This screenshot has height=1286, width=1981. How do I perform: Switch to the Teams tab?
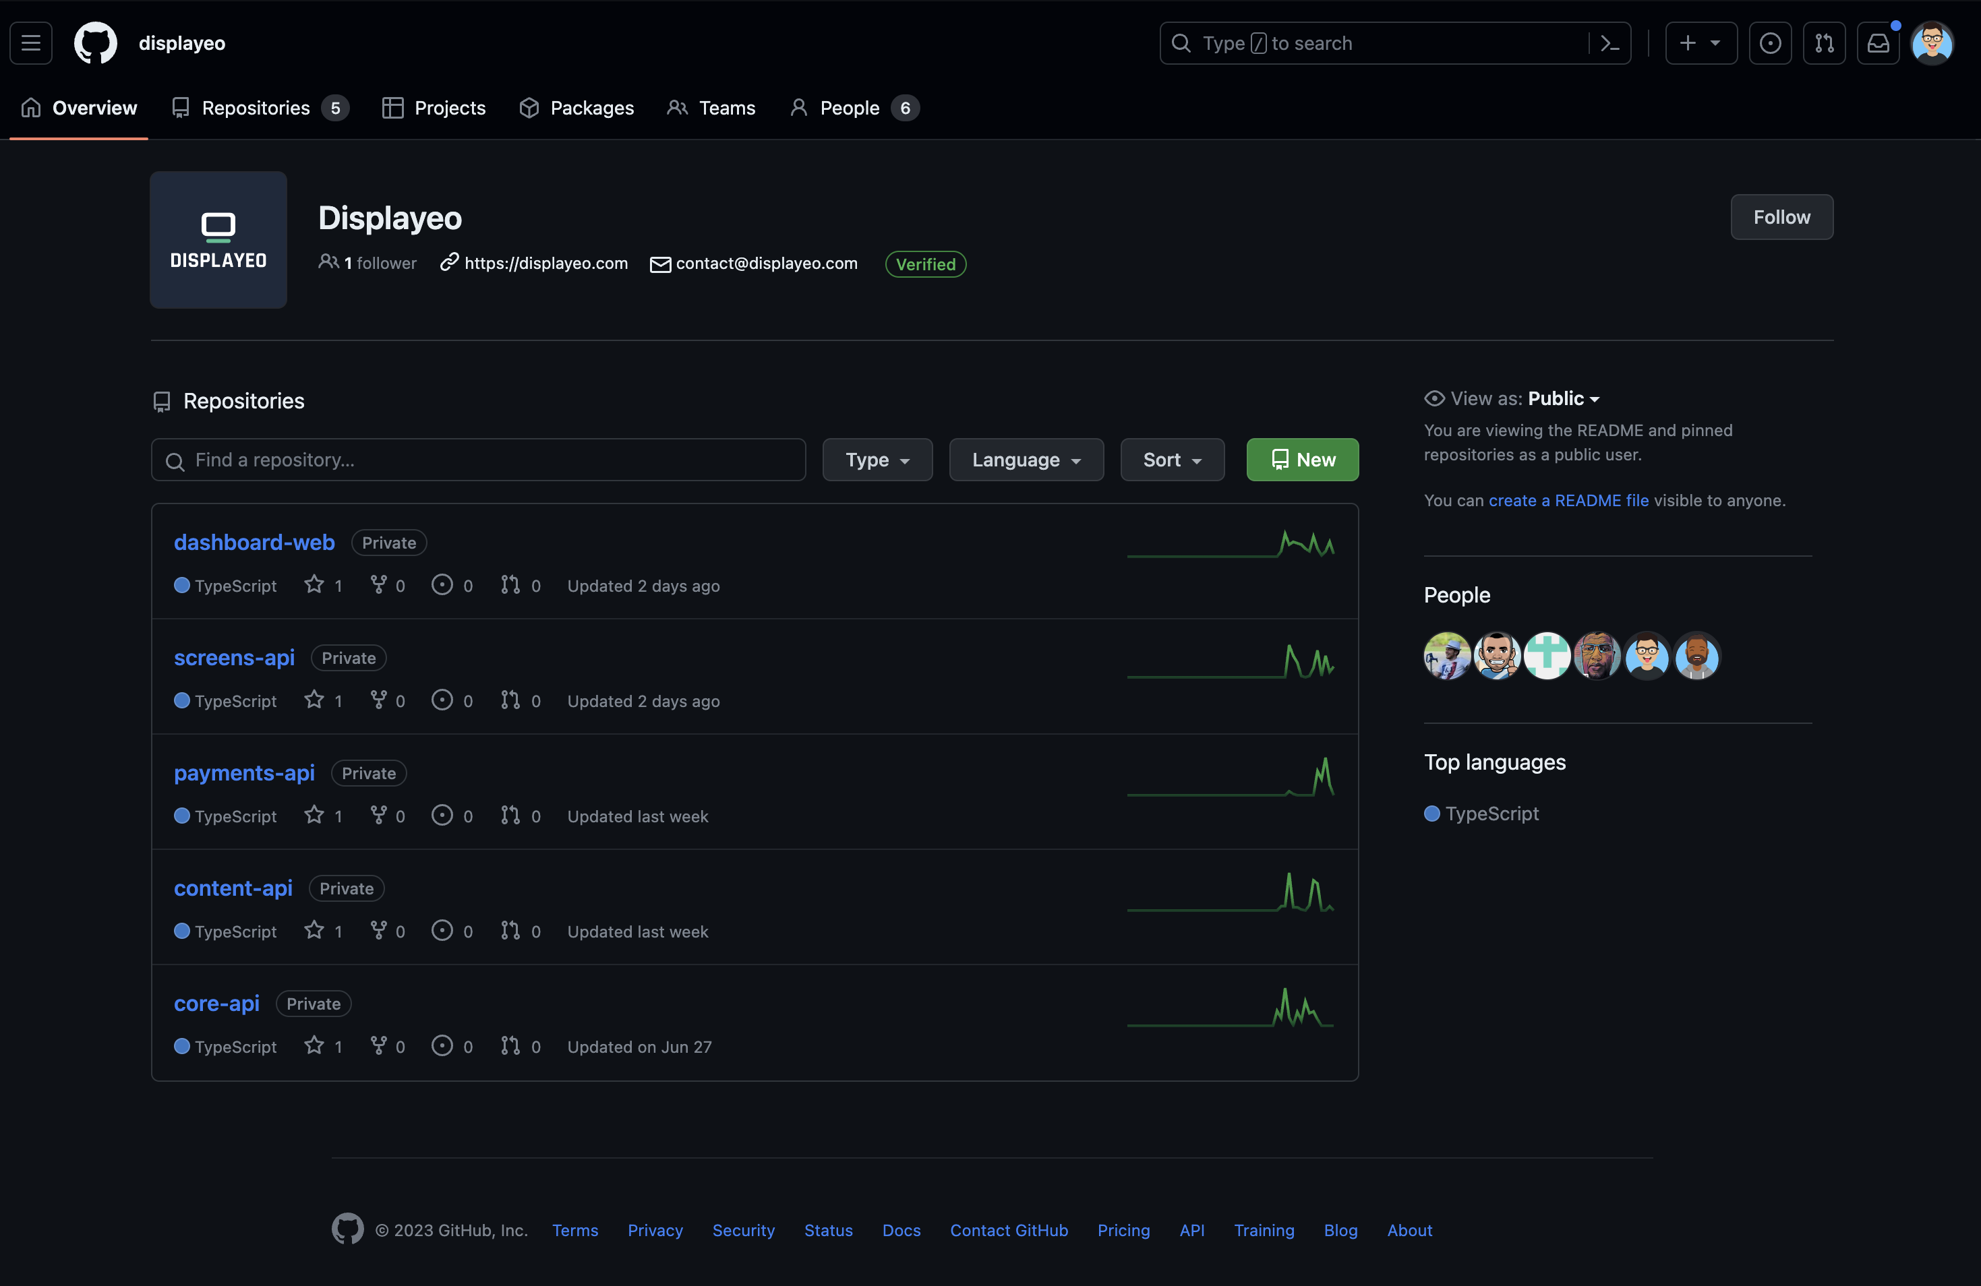(x=711, y=108)
